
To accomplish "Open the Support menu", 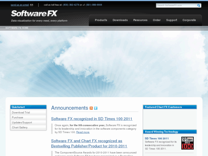I will pos(172,20).
